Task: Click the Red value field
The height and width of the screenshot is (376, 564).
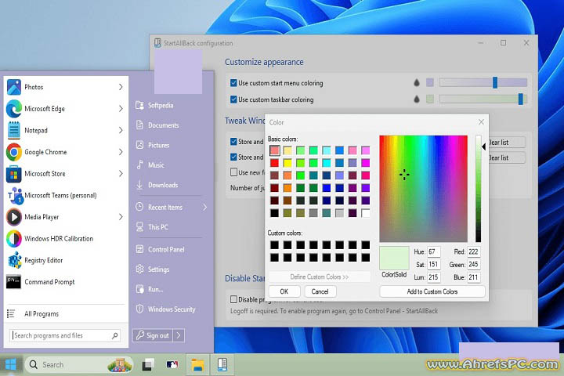Action: coord(474,251)
